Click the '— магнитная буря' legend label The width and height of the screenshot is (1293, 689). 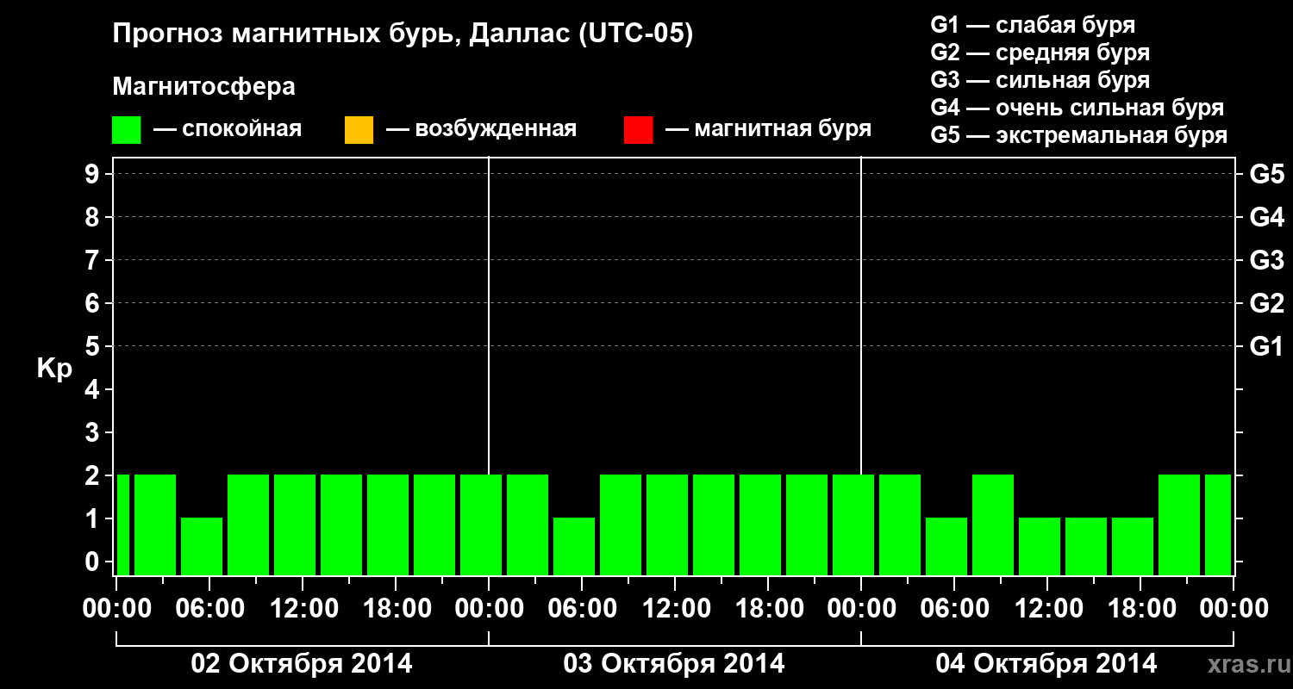tap(769, 129)
